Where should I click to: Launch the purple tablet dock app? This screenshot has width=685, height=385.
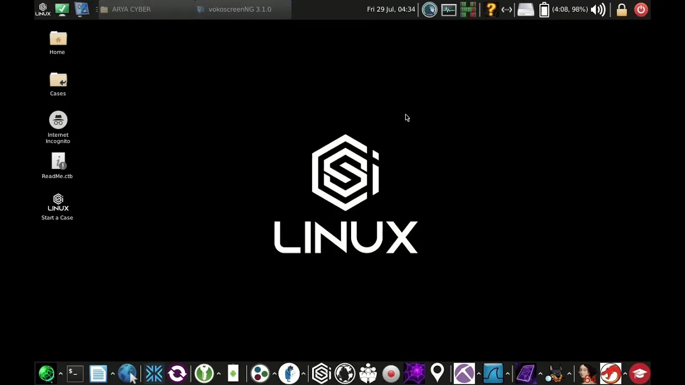[x=526, y=373]
